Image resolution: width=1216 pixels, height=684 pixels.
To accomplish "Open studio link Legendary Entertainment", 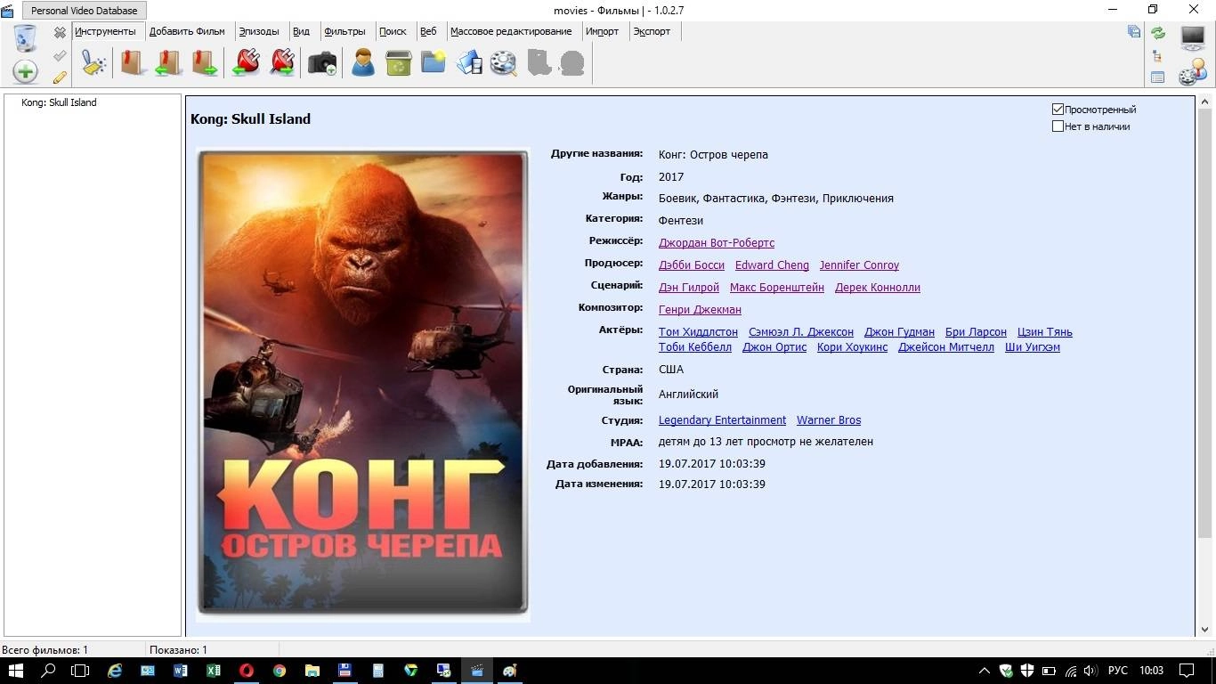I will pos(722,419).
